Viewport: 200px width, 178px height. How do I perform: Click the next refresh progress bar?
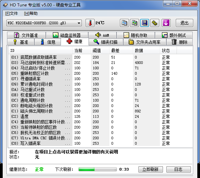point(98,169)
